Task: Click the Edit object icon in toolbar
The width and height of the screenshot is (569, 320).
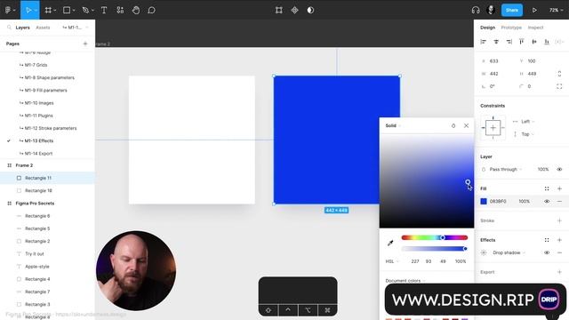Action: 278,10
